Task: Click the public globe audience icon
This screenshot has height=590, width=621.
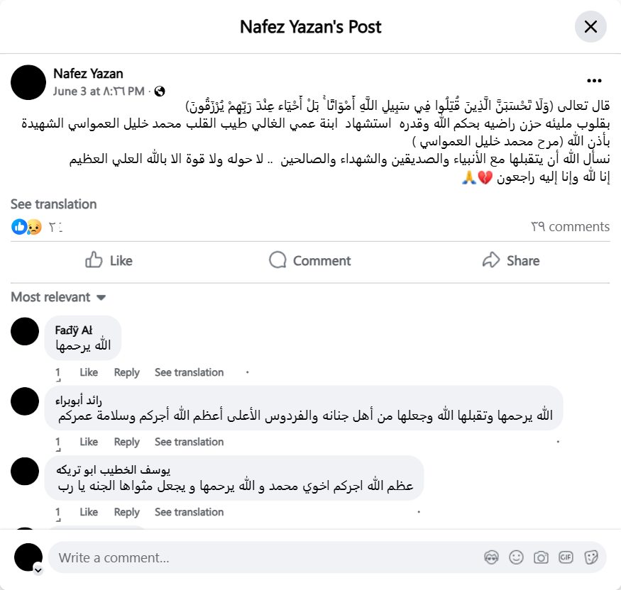Action: click(160, 91)
